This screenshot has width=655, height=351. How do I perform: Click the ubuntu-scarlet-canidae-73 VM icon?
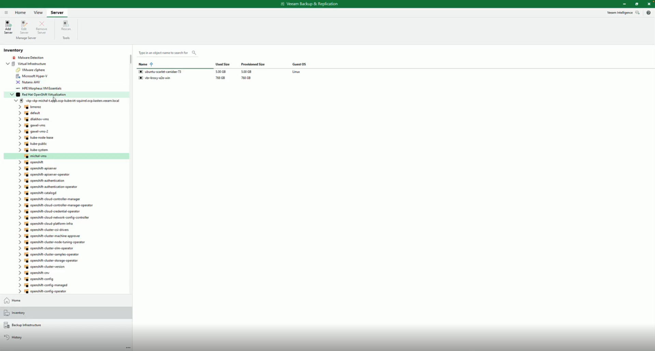coord(141,72)
